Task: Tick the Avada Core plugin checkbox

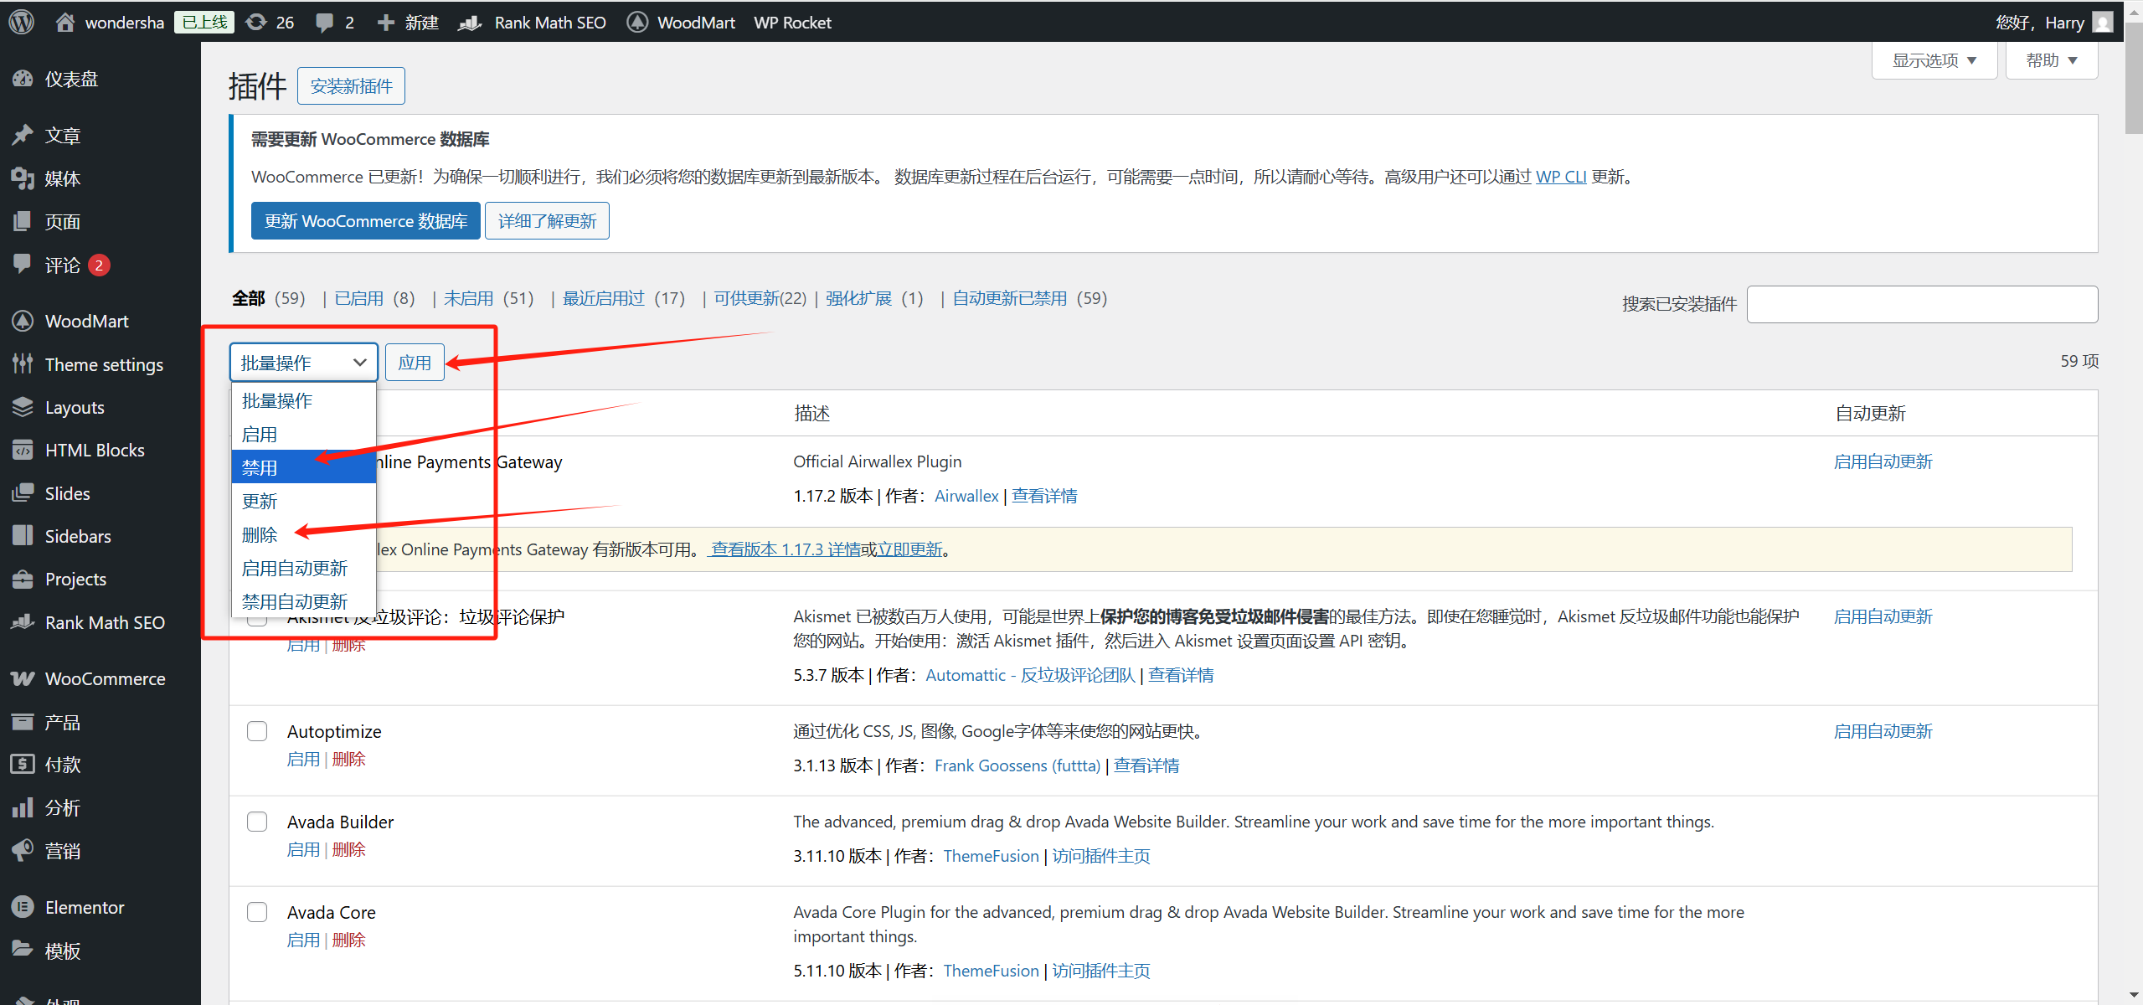Action: pos(257,912)
